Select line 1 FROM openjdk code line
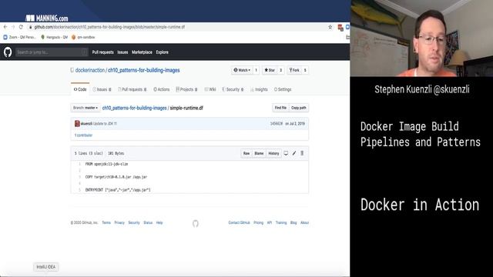The image size is (493, 277). pyautogui.click(x=106, y=164)
